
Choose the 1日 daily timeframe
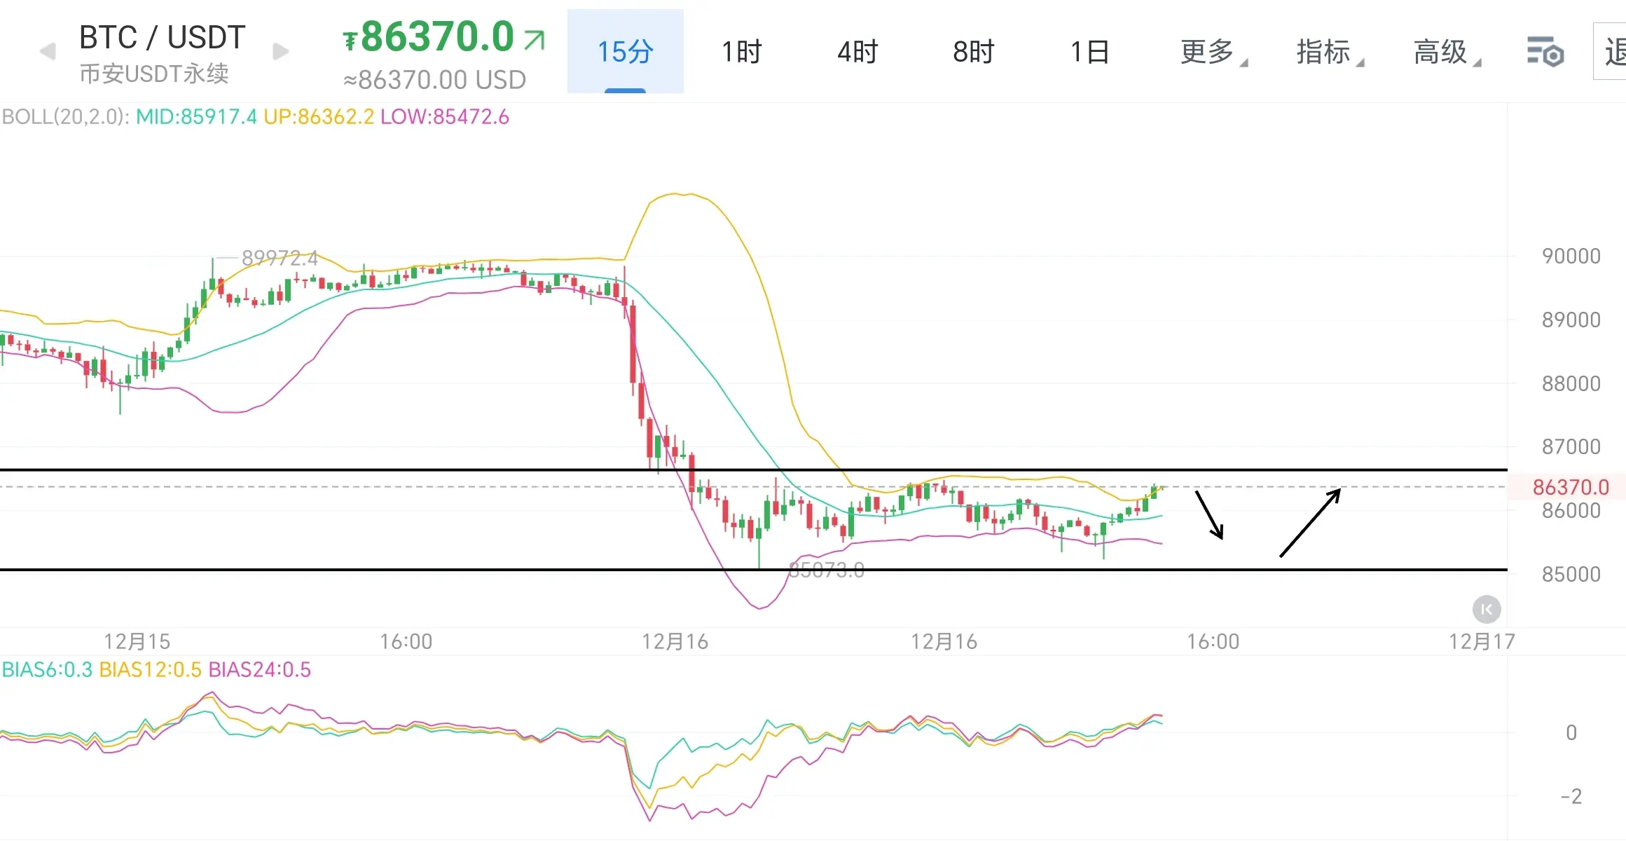tap(1089, 52)
